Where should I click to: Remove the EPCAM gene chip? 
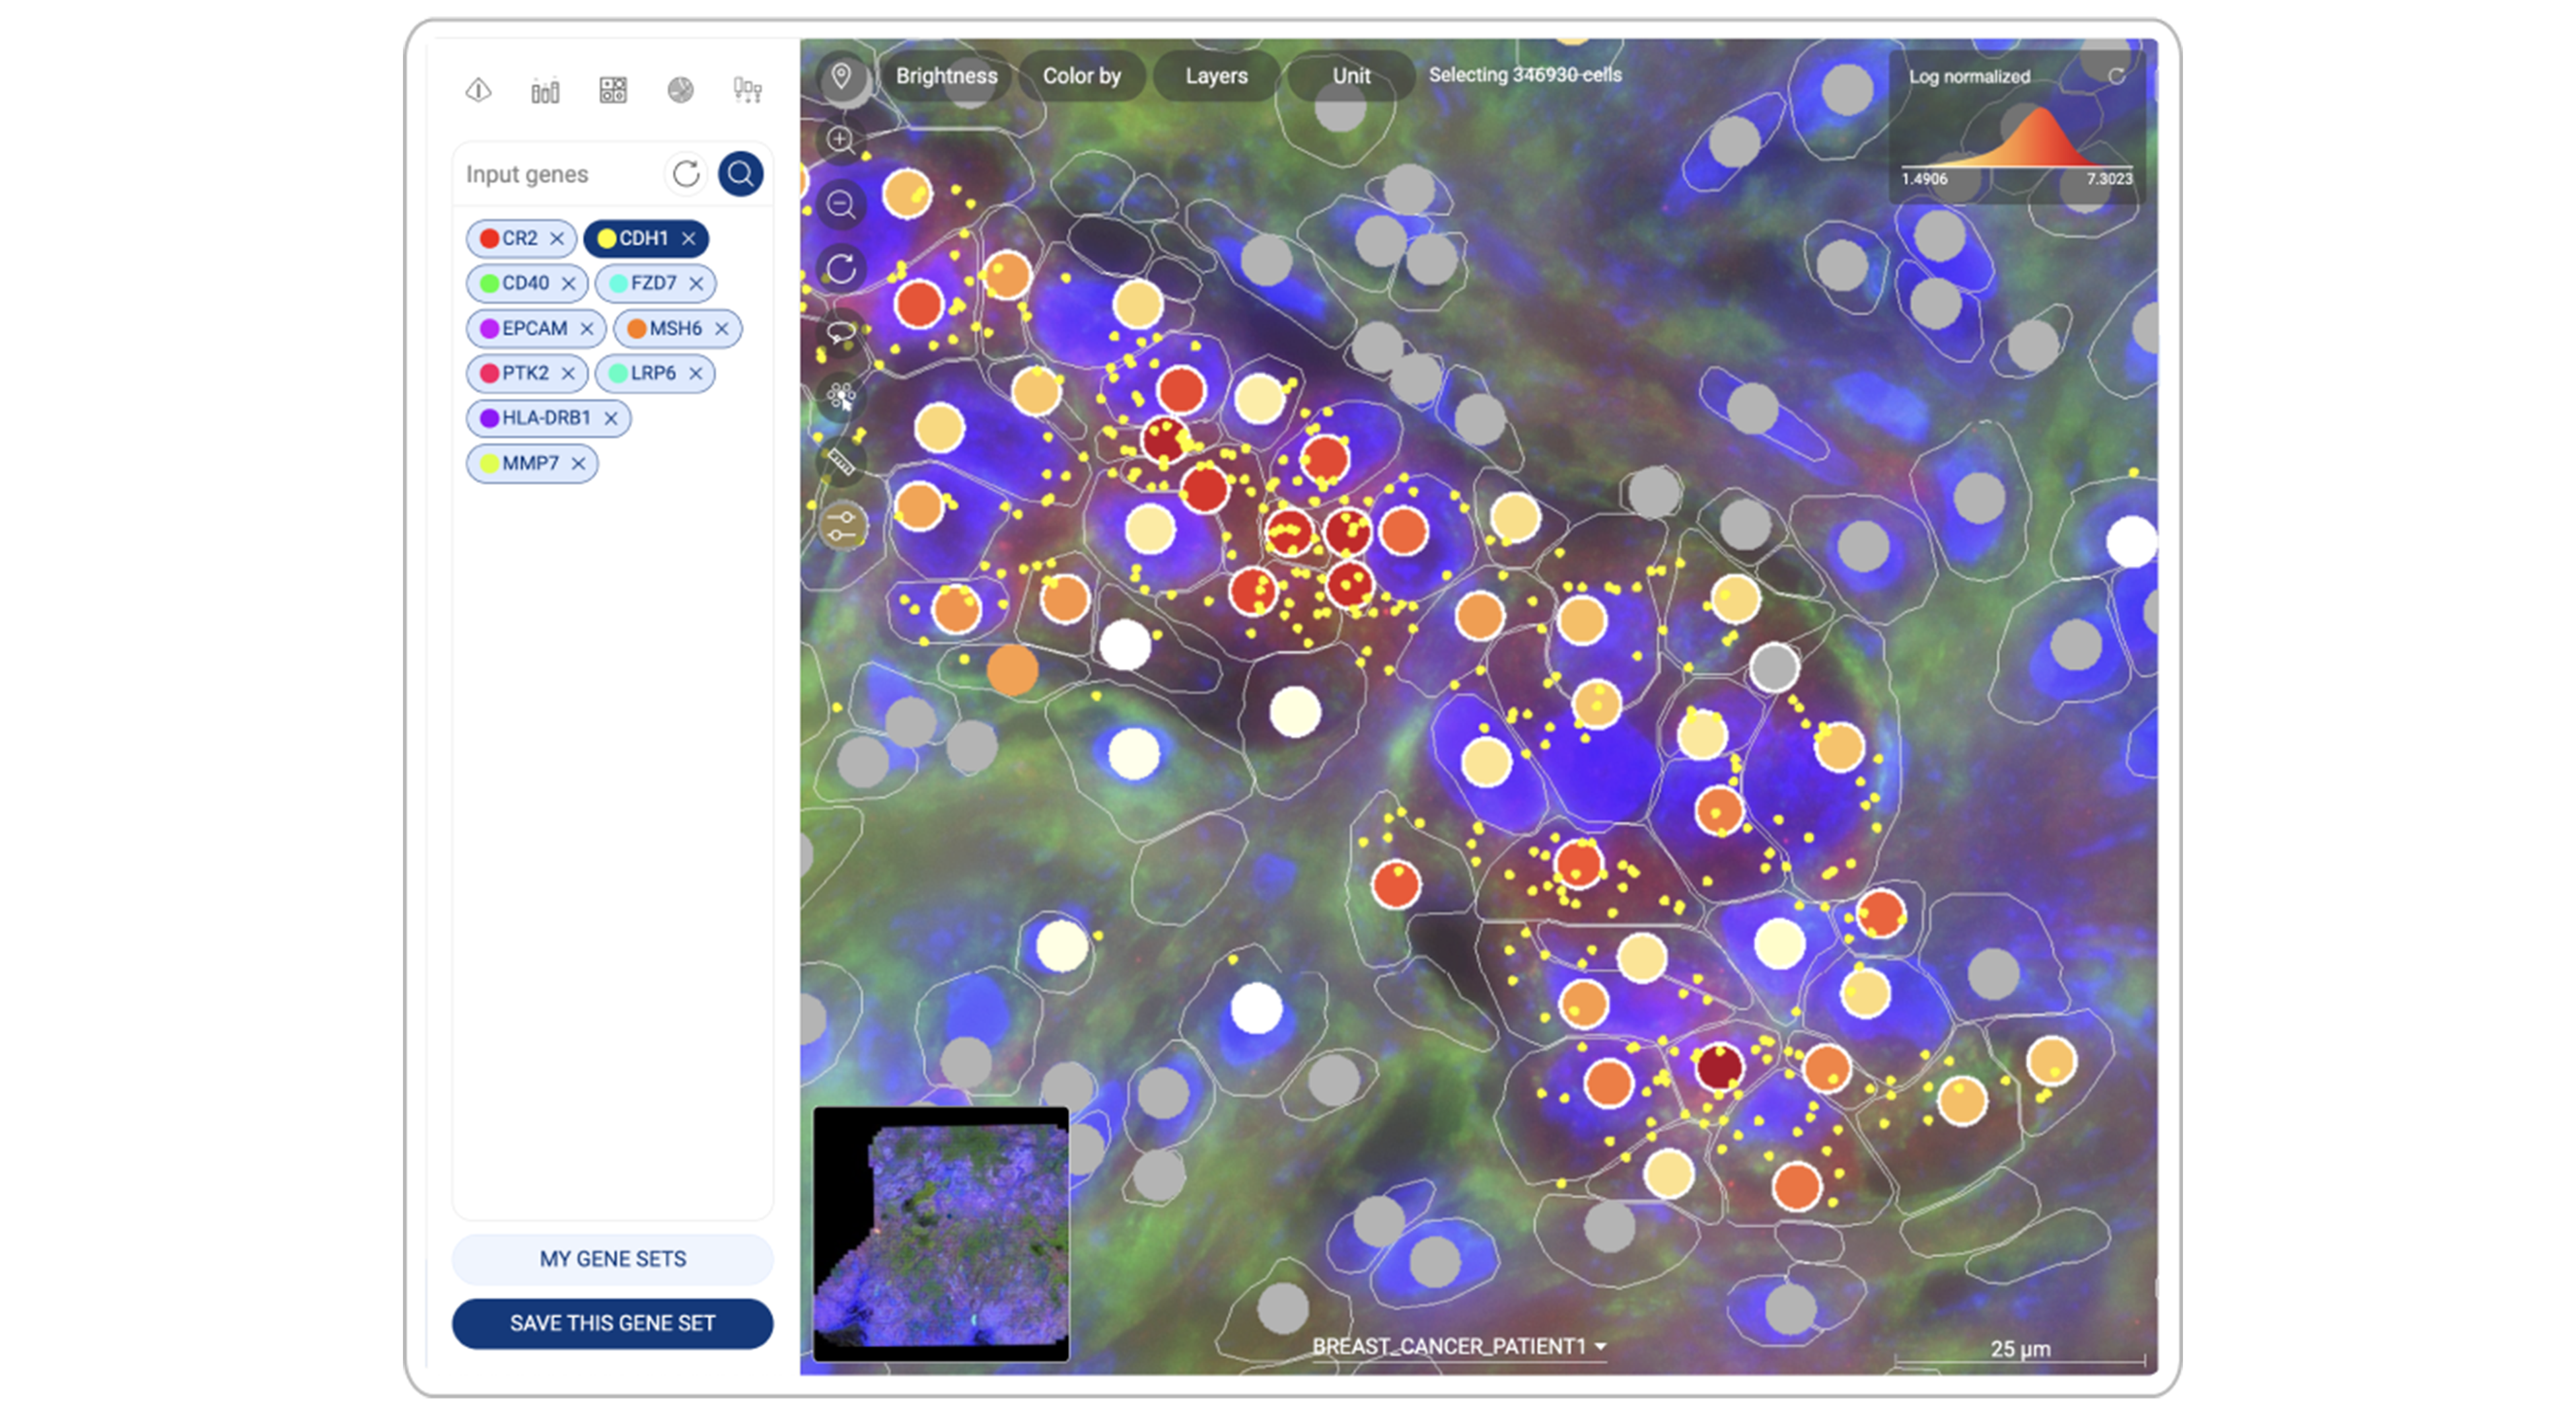(587, 329)
